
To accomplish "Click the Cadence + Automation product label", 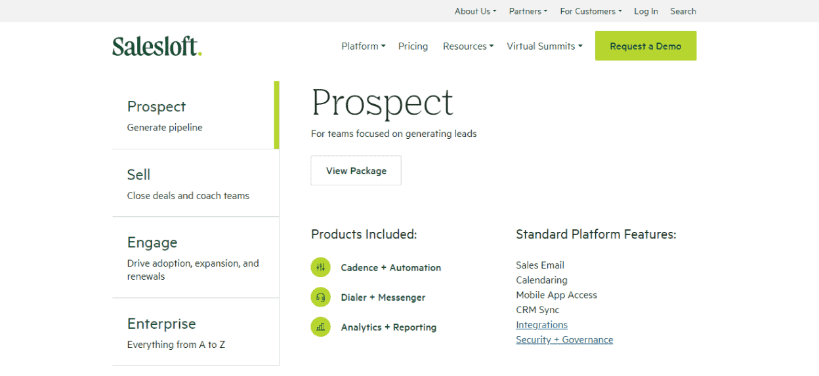I will [x=391, y=267].
